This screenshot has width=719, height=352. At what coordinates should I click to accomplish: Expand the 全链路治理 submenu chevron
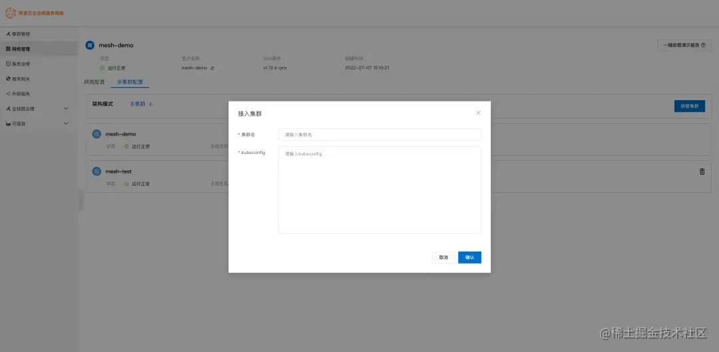pos(65,109)
